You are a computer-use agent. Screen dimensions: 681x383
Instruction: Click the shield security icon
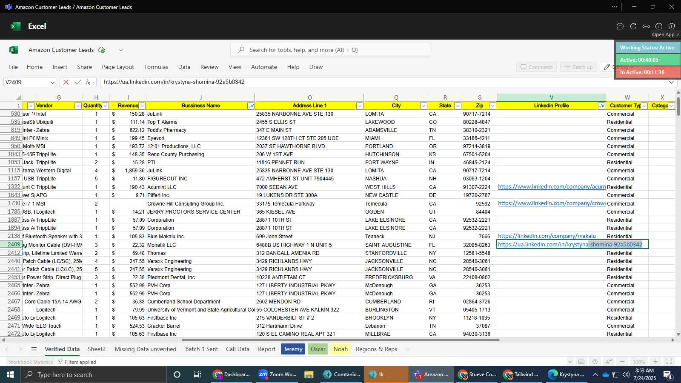pos(672,26)
